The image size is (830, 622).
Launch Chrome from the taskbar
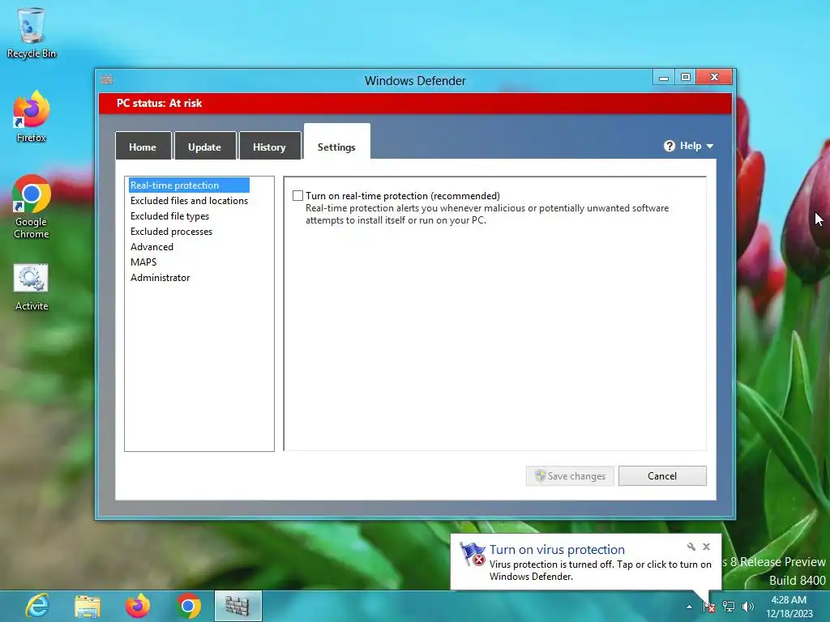(x=188, y=606)
